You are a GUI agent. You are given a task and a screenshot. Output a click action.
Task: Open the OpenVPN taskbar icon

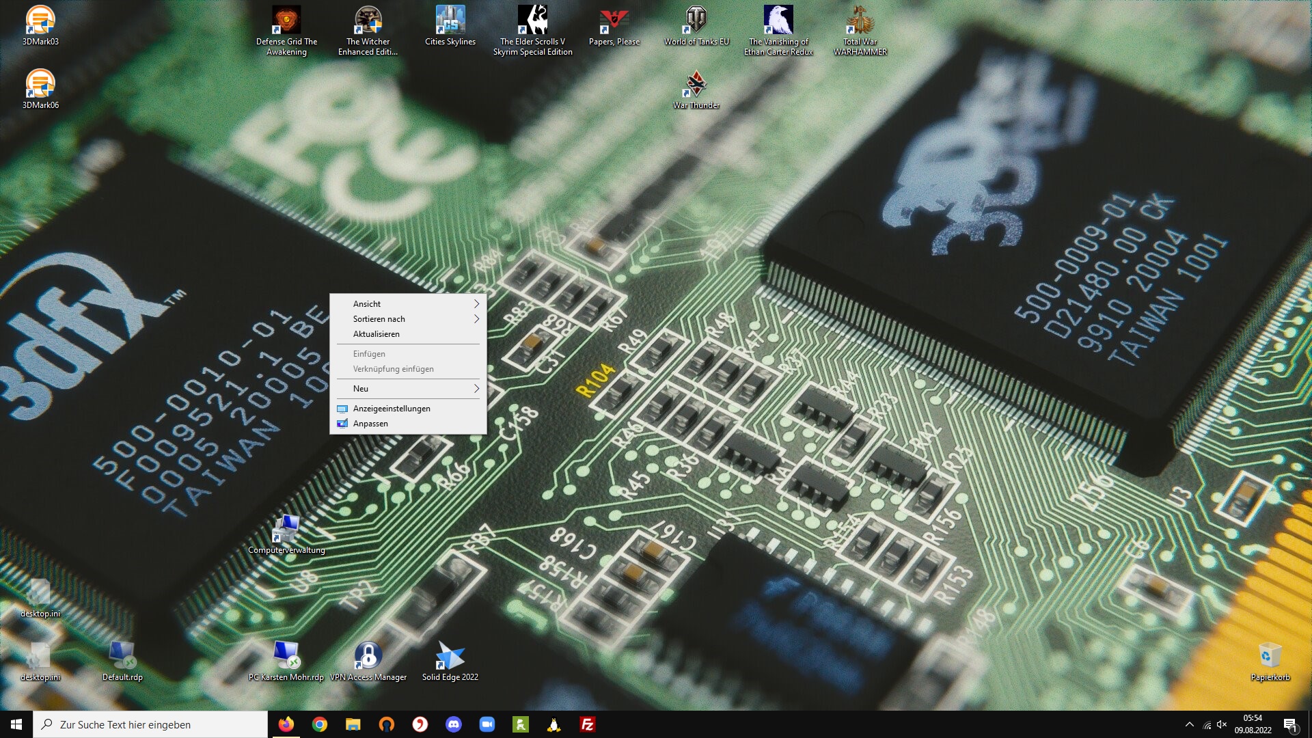(x=387, y=724)
